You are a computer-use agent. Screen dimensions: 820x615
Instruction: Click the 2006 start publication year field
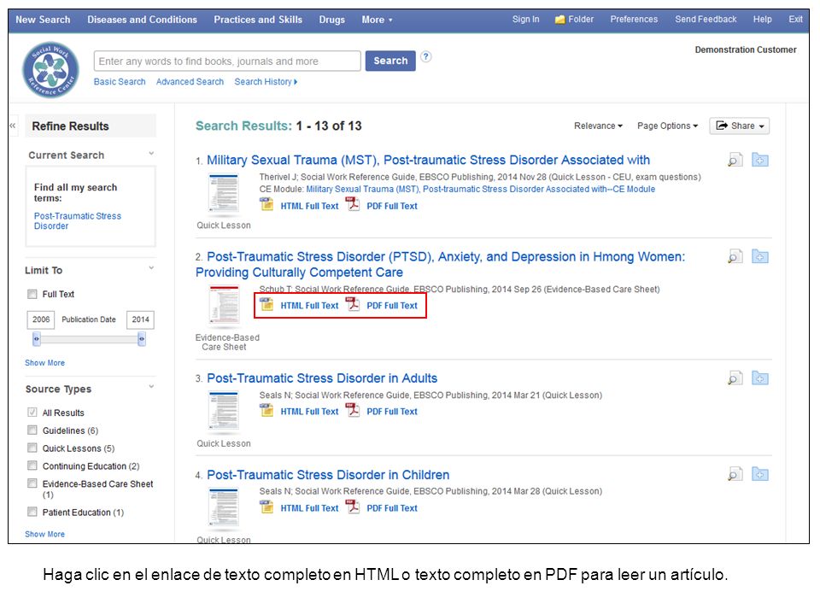pos(41,319)
